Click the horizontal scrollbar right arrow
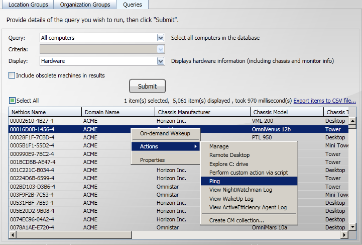Image resolution: width=362 pixels, height=245 pixels. [344, 235]
